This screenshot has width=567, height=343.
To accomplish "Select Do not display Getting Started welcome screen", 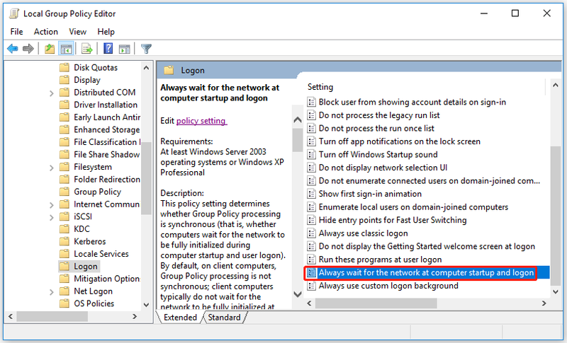I will coord(427,246).
